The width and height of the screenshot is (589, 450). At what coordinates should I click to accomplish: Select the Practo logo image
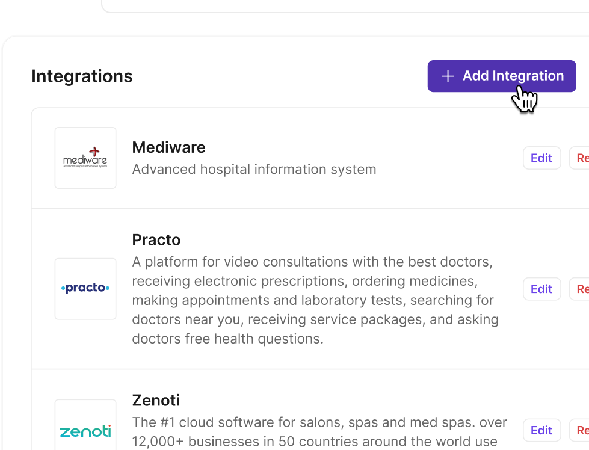coord(85,289)
